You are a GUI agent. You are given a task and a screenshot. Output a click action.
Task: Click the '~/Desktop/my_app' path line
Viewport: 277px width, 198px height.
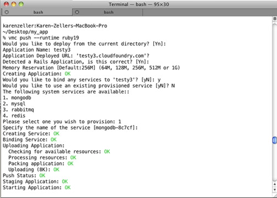point(25,32)
